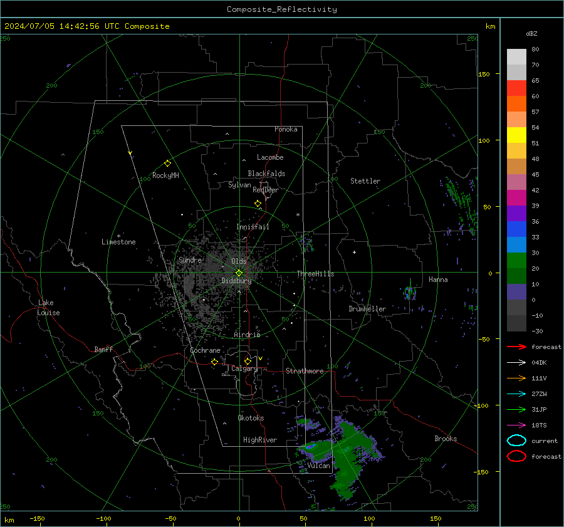Click the Composite_Reflectivity title
This screenshot has height=527, width=564.
point(282,9)
